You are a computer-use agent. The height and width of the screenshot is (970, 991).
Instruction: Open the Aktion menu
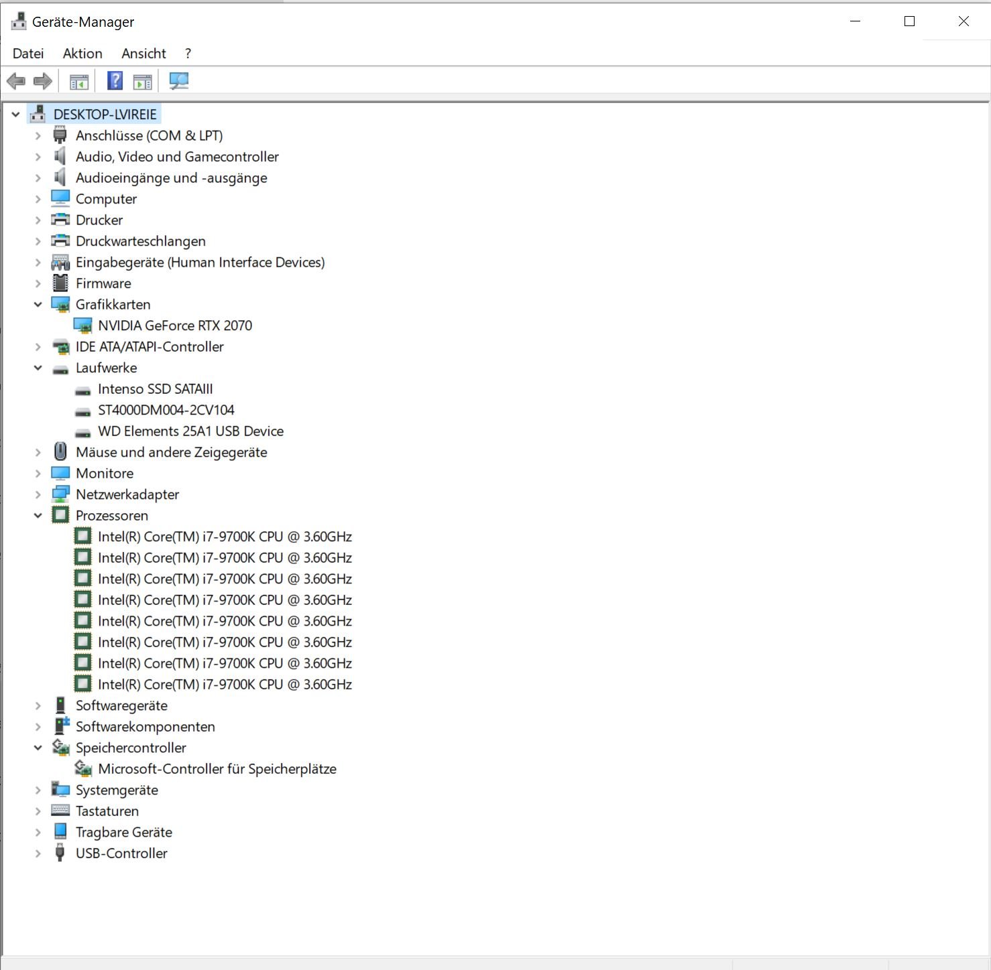[x=82, y=54]
